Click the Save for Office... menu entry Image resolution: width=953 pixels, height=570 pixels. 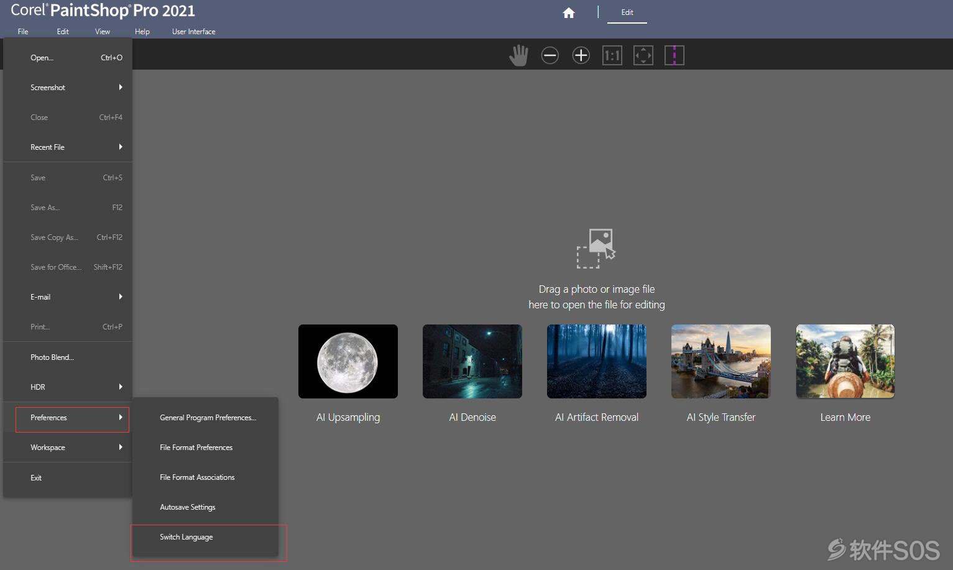[x=68, y=267]
